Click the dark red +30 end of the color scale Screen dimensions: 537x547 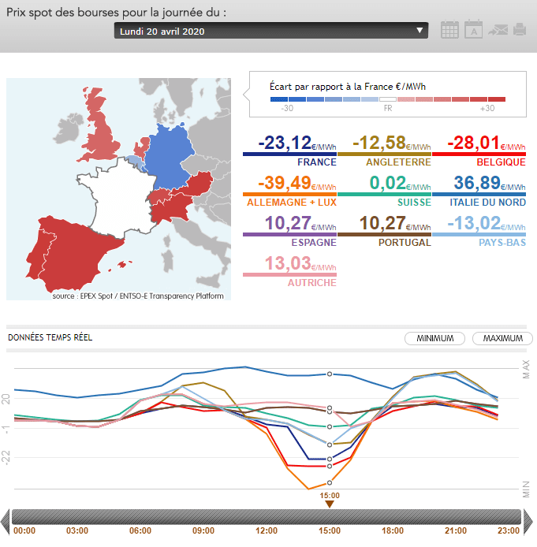click(496, 100)
